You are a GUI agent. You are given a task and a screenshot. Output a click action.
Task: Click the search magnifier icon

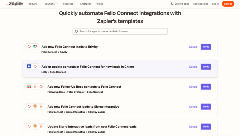tap(76, 31)
